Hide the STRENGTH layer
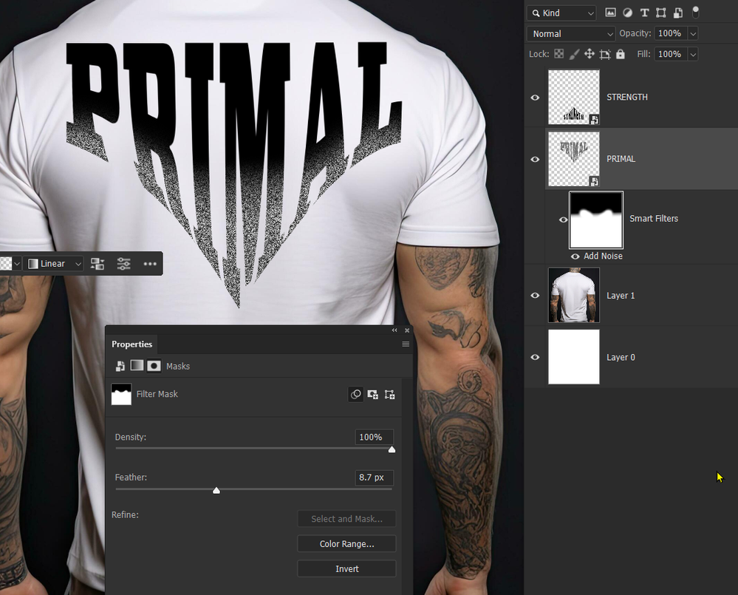Viewport: 738px width, 595px height. click(x=535, y=98)
